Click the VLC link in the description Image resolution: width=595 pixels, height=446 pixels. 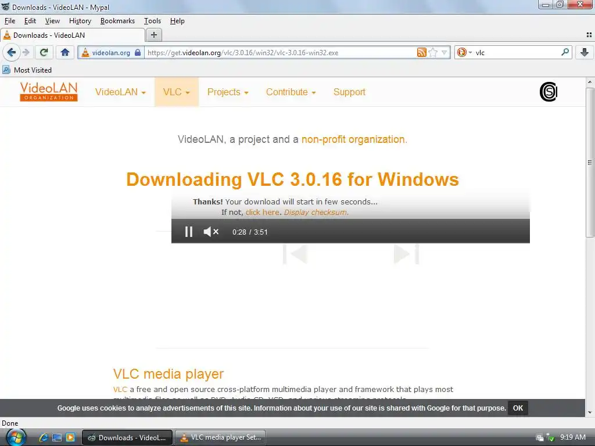click(x=120, y=389)
